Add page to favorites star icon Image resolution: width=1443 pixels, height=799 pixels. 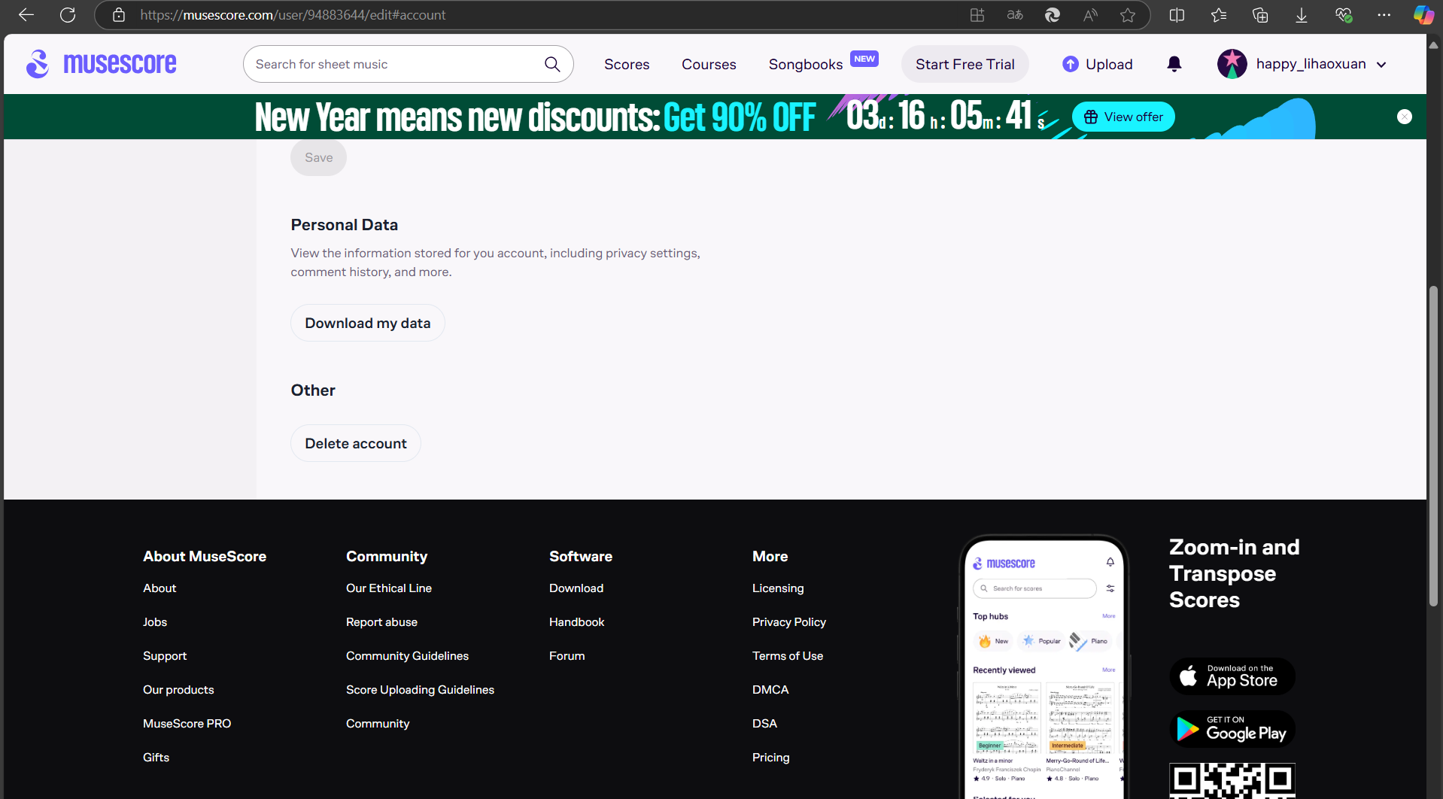tap(1128, 15)
